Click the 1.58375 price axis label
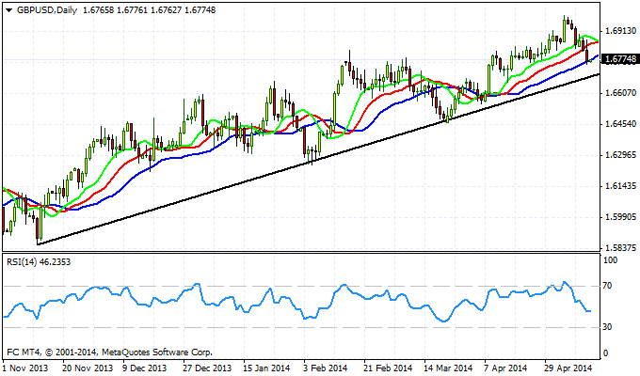The height and width of the screenshot is (376, 640). tap(621, 248)
